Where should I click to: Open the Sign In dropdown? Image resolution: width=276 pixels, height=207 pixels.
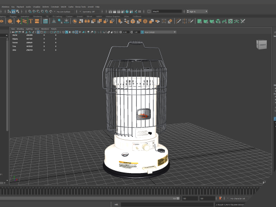(197, 11)
